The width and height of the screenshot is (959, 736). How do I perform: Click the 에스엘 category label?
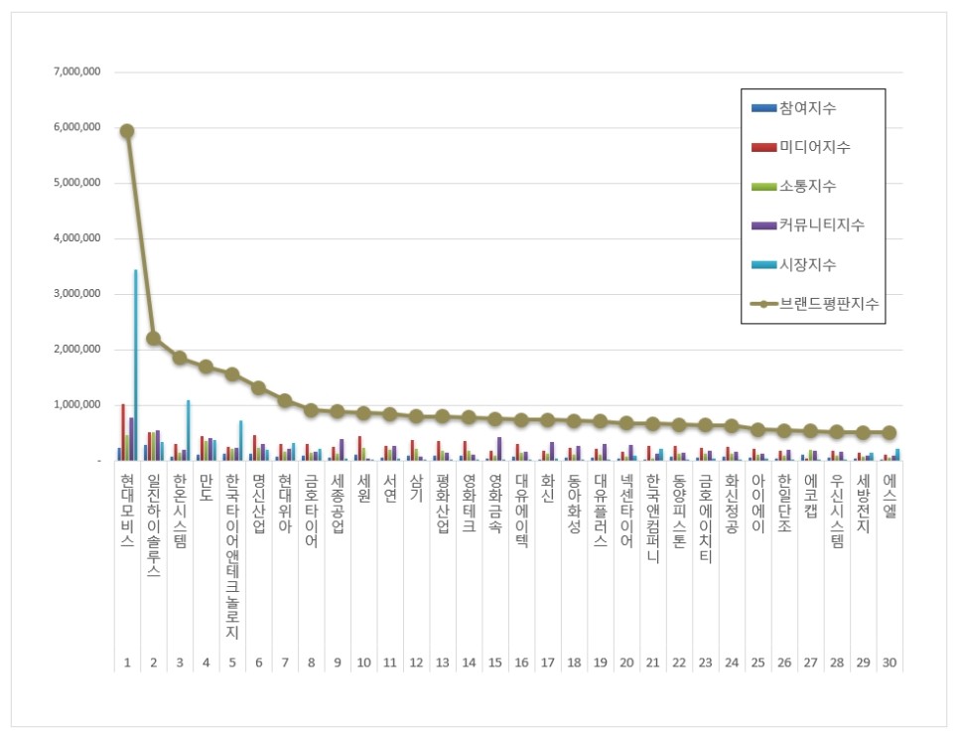pos(890,496)
